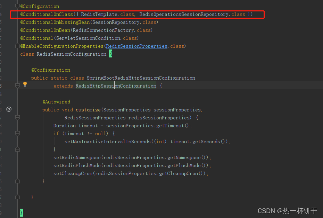Click the @Configuration annotation above SpringBootRedisHttpSessionConfiguration
This screenshot has height=218, width=323.
(x=51, y=70)
